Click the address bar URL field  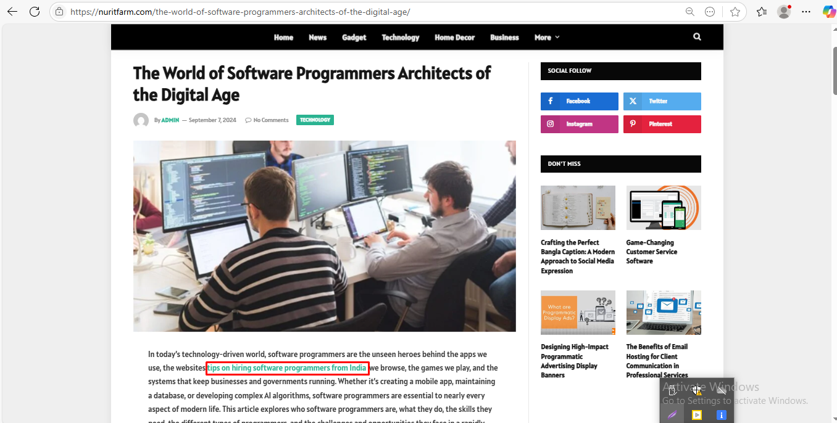[370, 12]
